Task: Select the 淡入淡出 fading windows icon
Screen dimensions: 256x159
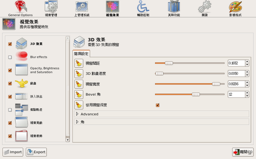Action: [x=21, y=97]
